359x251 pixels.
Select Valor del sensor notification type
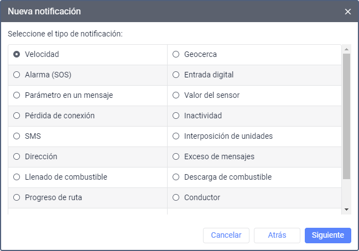point(176,95)
